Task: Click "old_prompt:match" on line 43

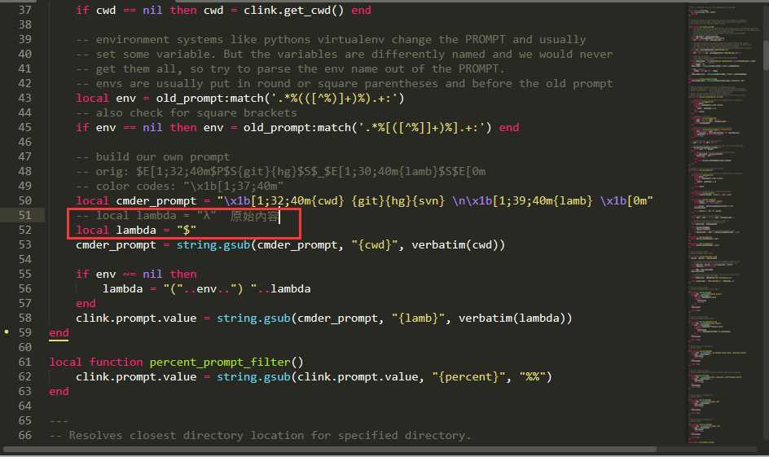Action: [x=210, y=98]
